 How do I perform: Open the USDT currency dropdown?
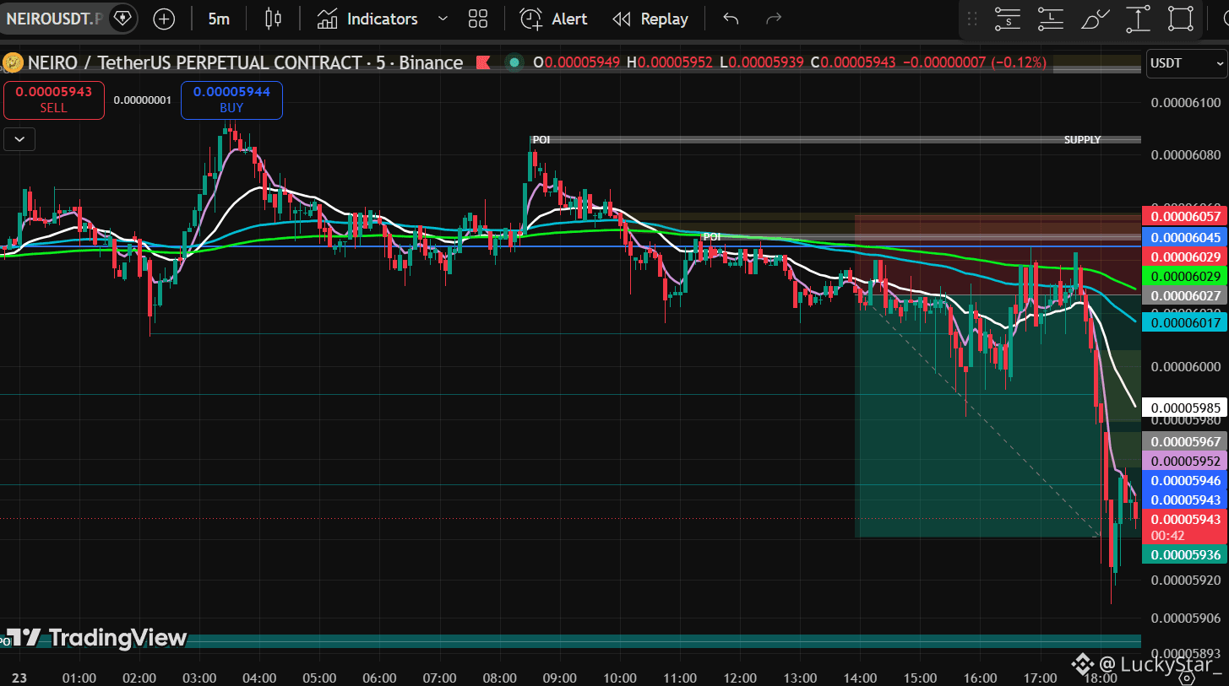1186,63
